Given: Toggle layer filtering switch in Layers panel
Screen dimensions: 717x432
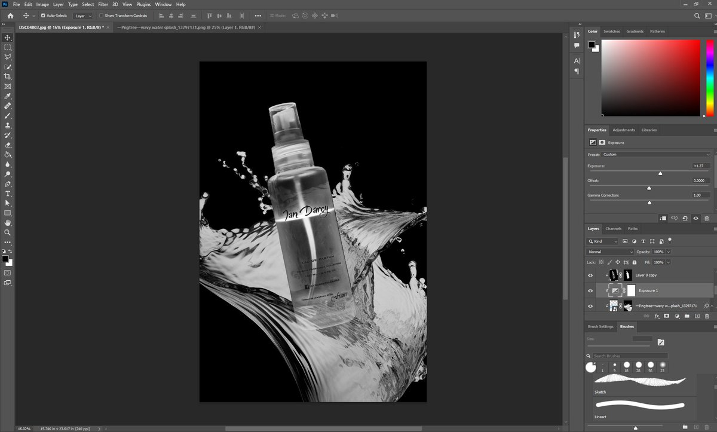Looking at the screenshot, I should (670, 240).
